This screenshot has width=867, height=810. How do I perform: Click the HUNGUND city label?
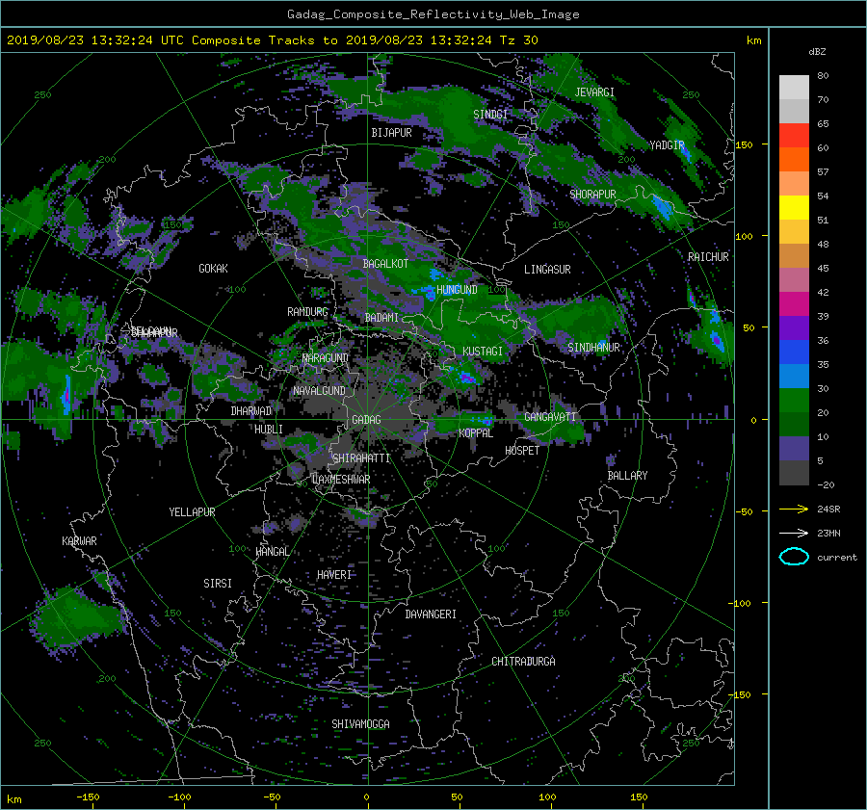click(457, 290)
